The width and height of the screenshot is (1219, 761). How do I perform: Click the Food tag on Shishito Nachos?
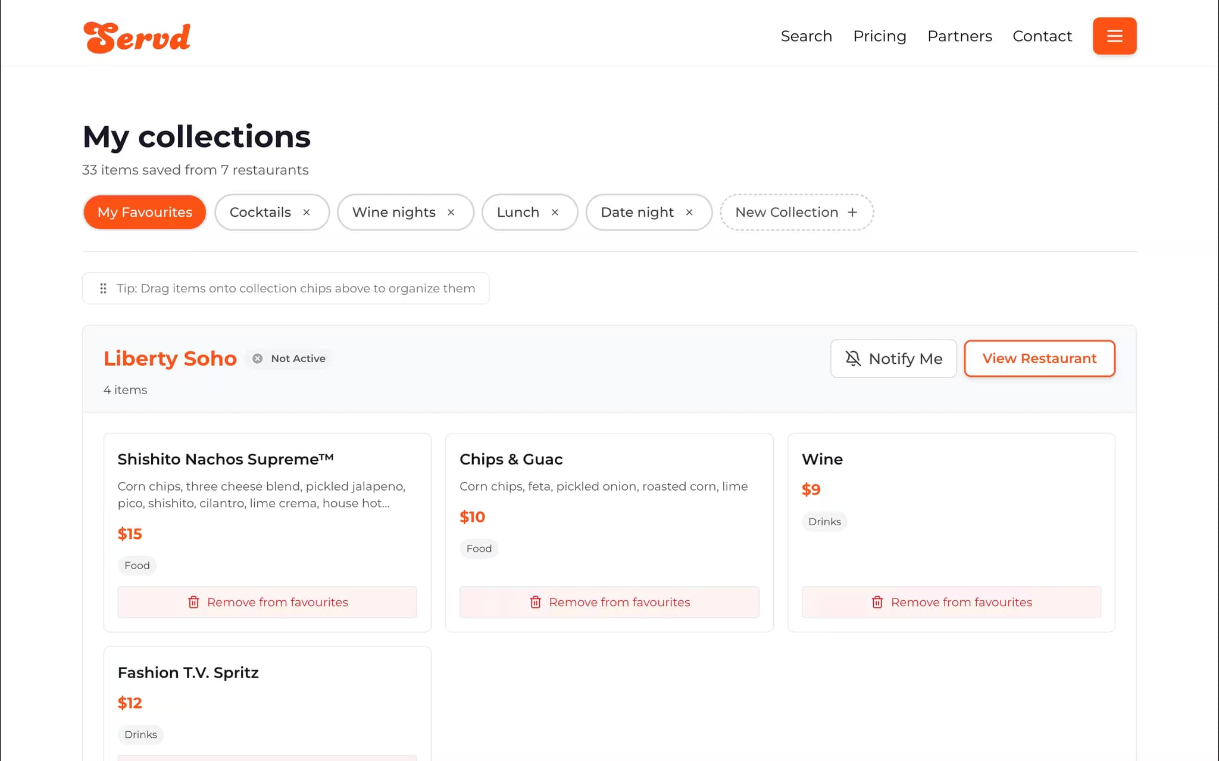point(137,566)
